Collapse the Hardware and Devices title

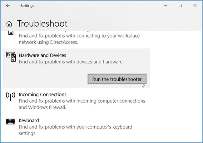pos(42,55)
